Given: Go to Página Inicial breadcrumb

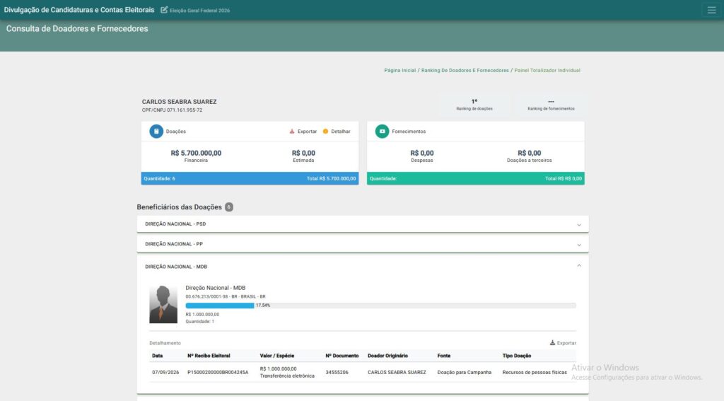Looking at the screenshot, I should click(400, 71).
